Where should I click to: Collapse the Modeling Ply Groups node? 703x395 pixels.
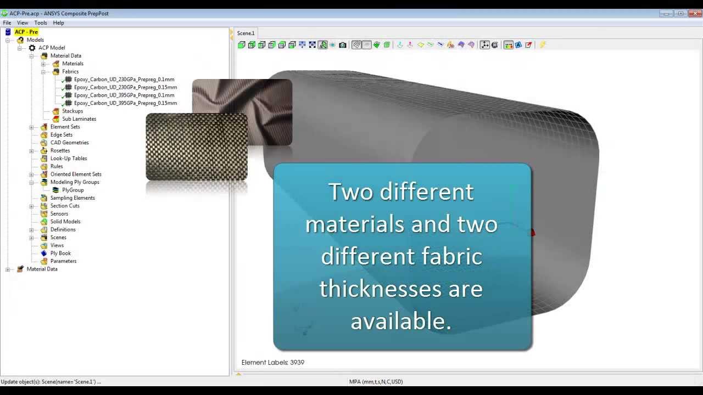(x=31, y=182)
